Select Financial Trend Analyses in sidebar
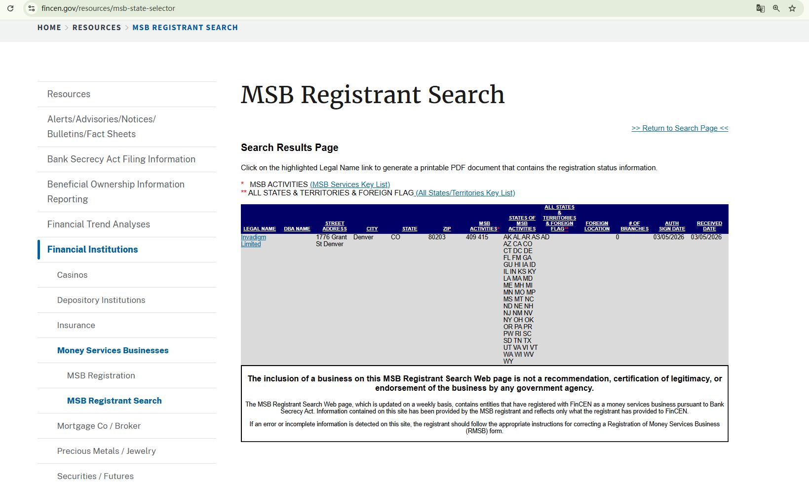 click(99, 224)
